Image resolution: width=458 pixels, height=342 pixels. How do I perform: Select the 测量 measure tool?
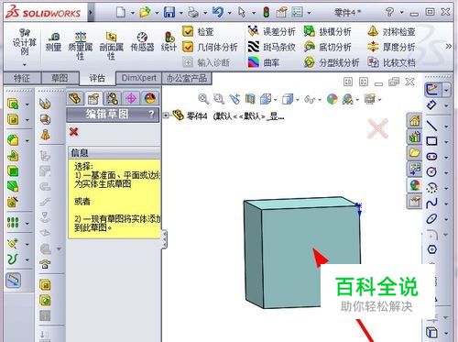pos(53,42)
